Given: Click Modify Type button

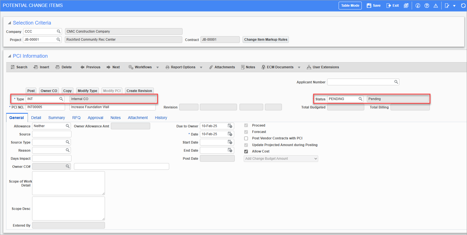Looking at the screenshot, I should tap(87, 91).
